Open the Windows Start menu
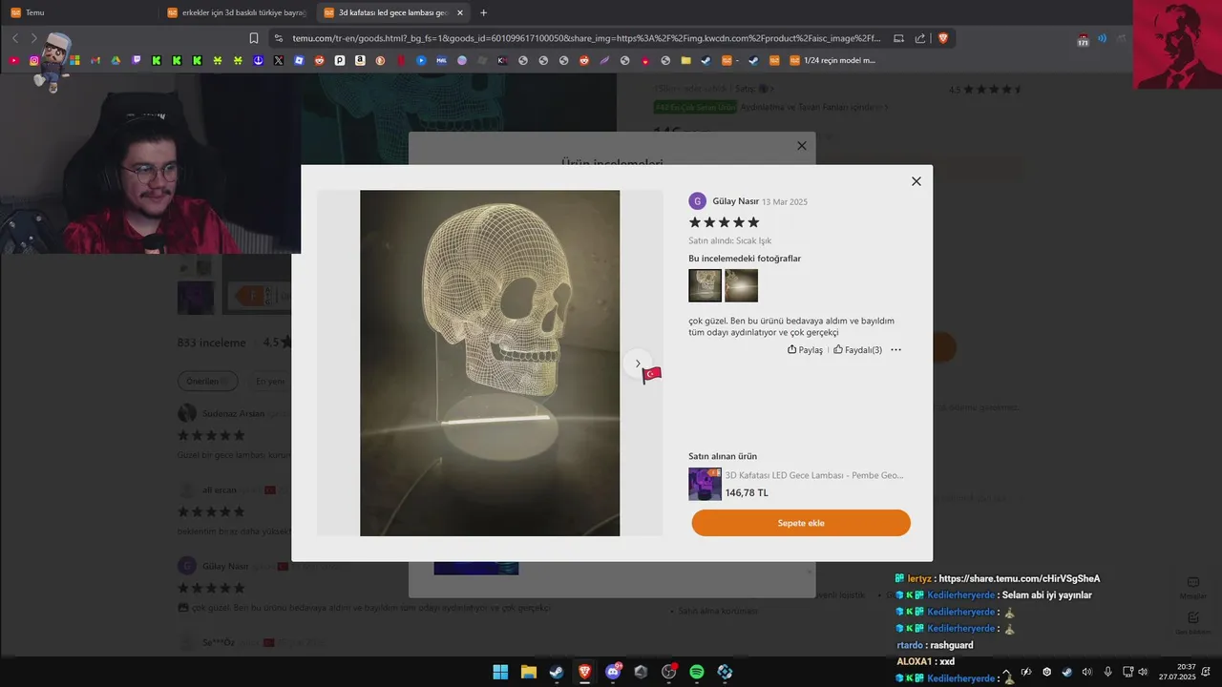This screenshot has height=687, width=1222. 500,672
